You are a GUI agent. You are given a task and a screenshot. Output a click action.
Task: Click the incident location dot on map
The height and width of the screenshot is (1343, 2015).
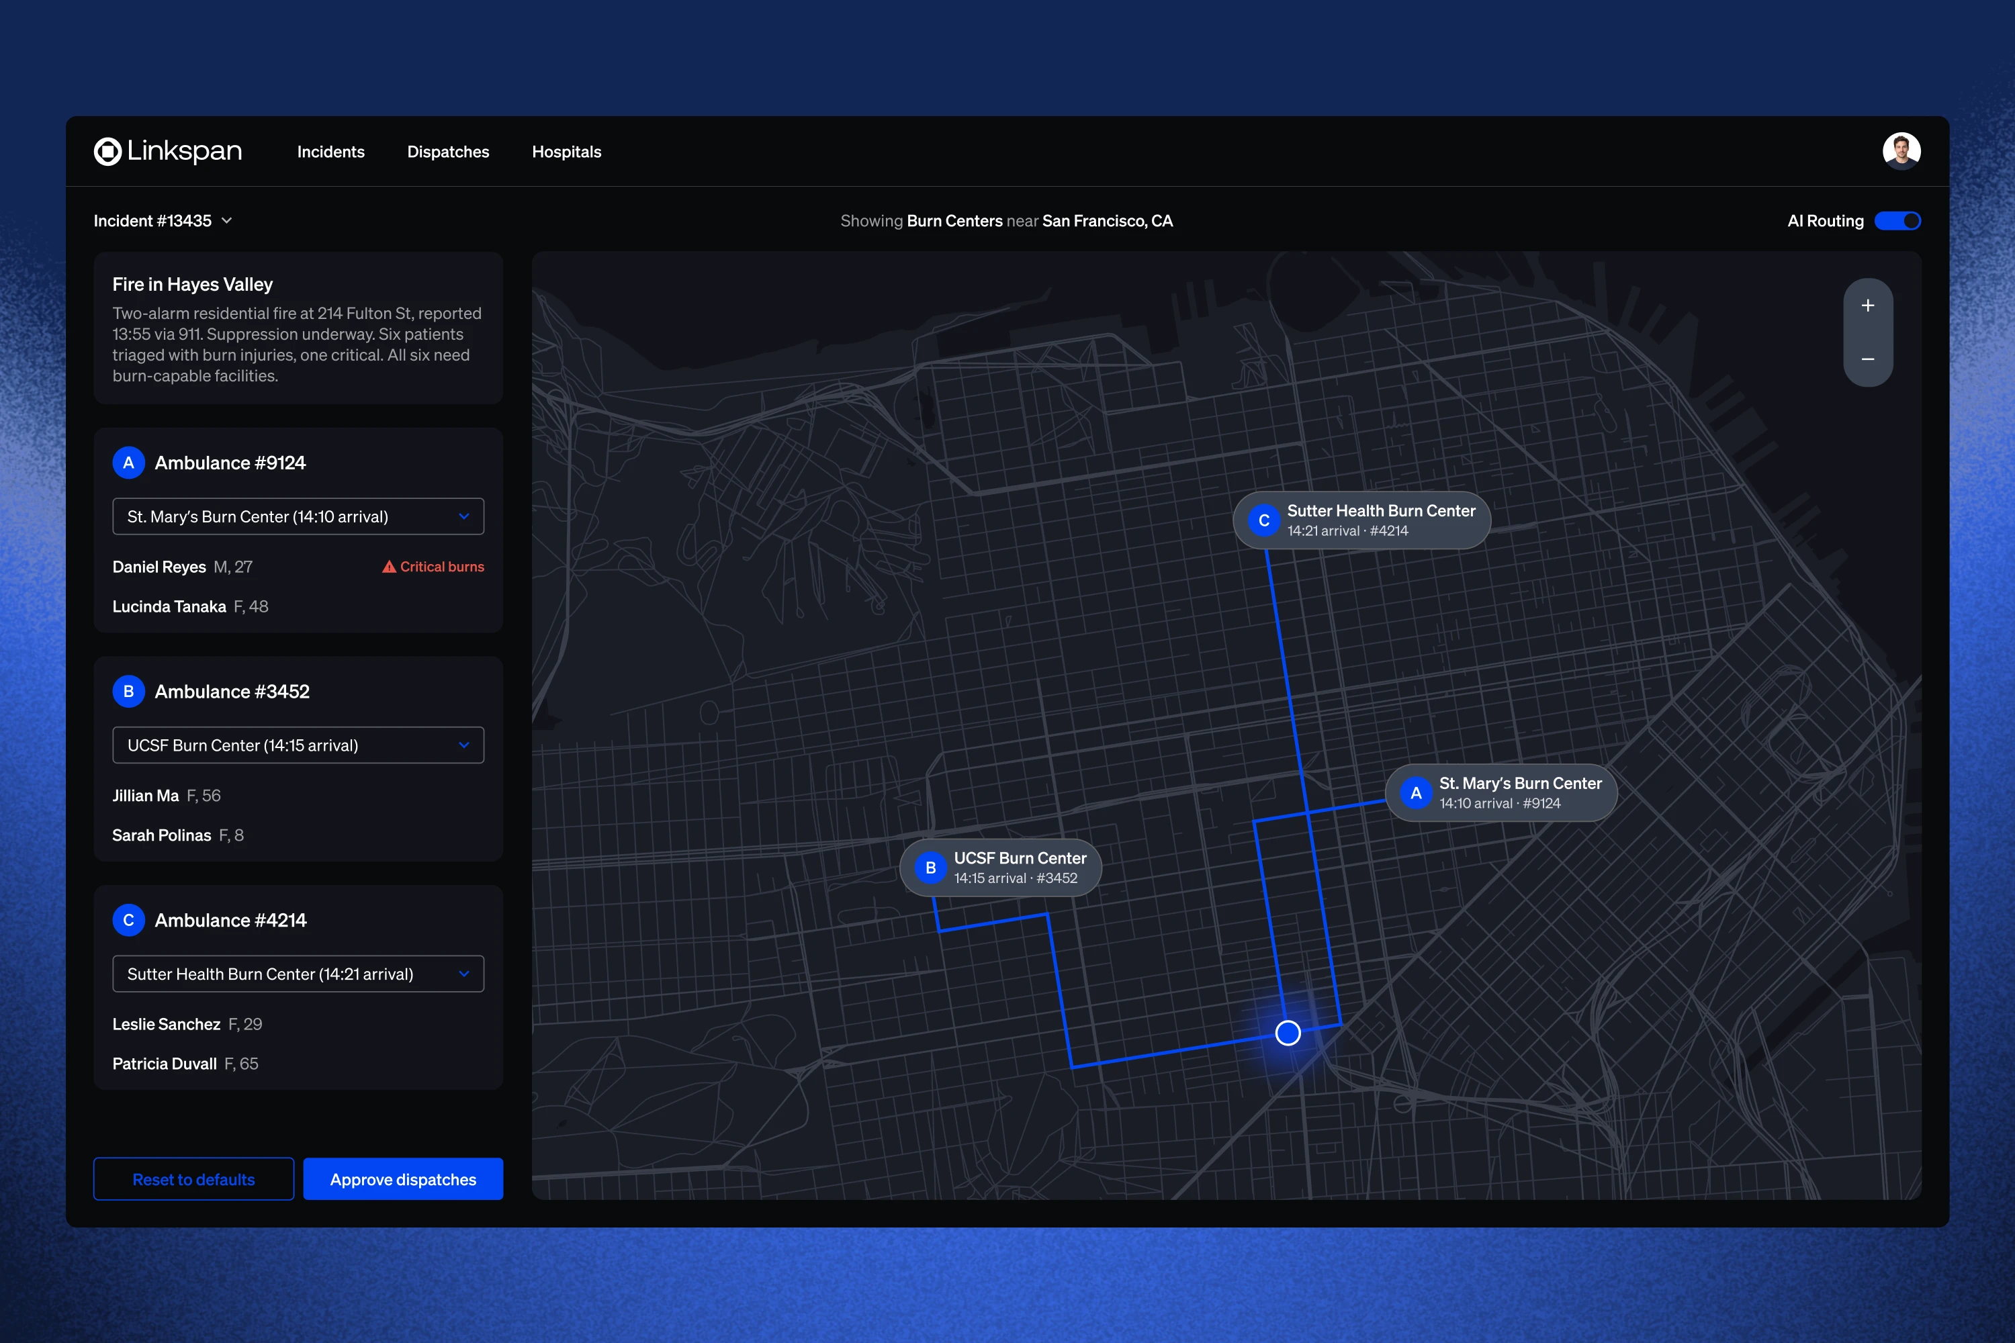pyautogui.click(x=1288, y=1033)
